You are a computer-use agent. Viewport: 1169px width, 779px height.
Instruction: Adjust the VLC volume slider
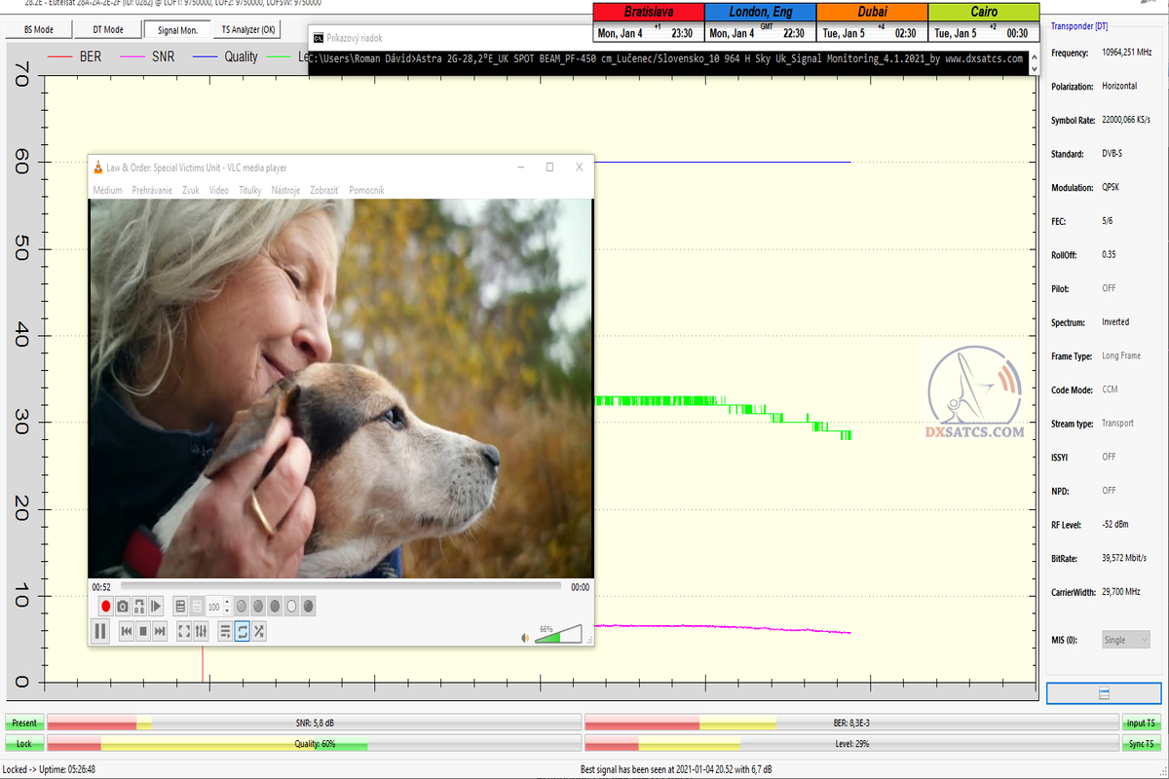[x=558, y=635]
